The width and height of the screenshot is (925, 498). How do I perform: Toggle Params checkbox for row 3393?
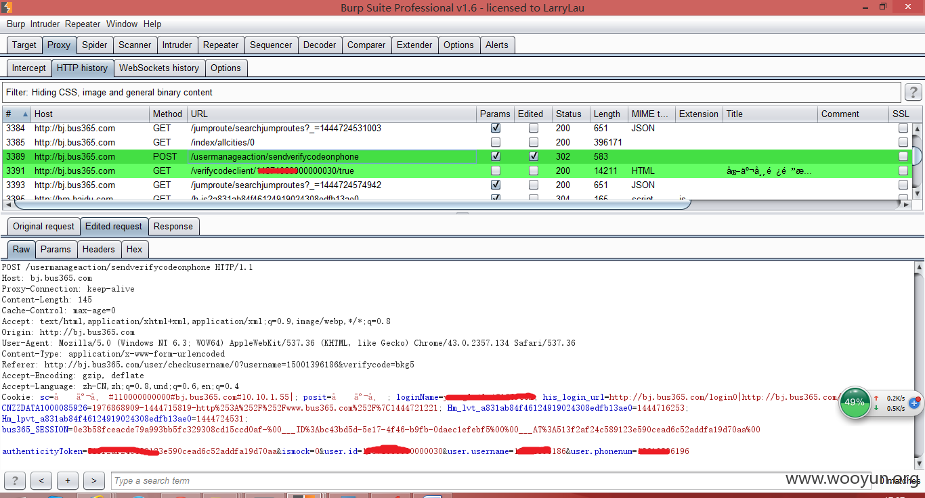(x=496, y=185)
